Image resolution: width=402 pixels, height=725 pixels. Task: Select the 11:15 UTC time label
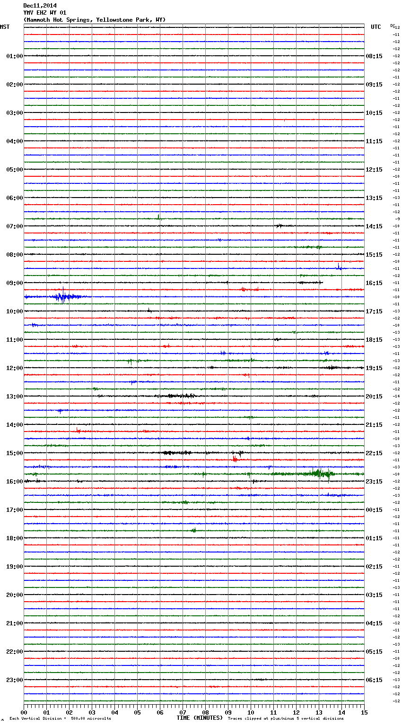click(x=374, y=141)
